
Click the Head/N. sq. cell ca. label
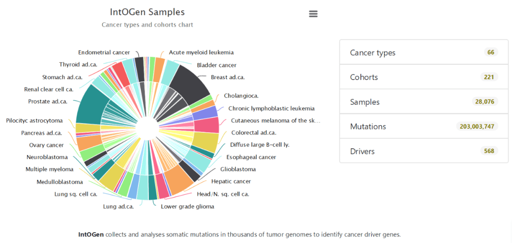pos(223,194)
